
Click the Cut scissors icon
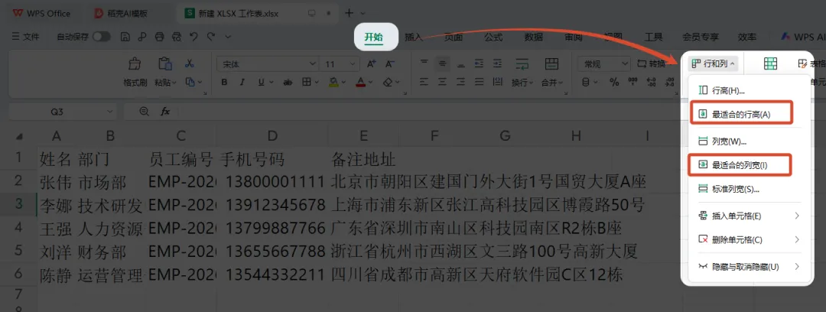point(189,63)
